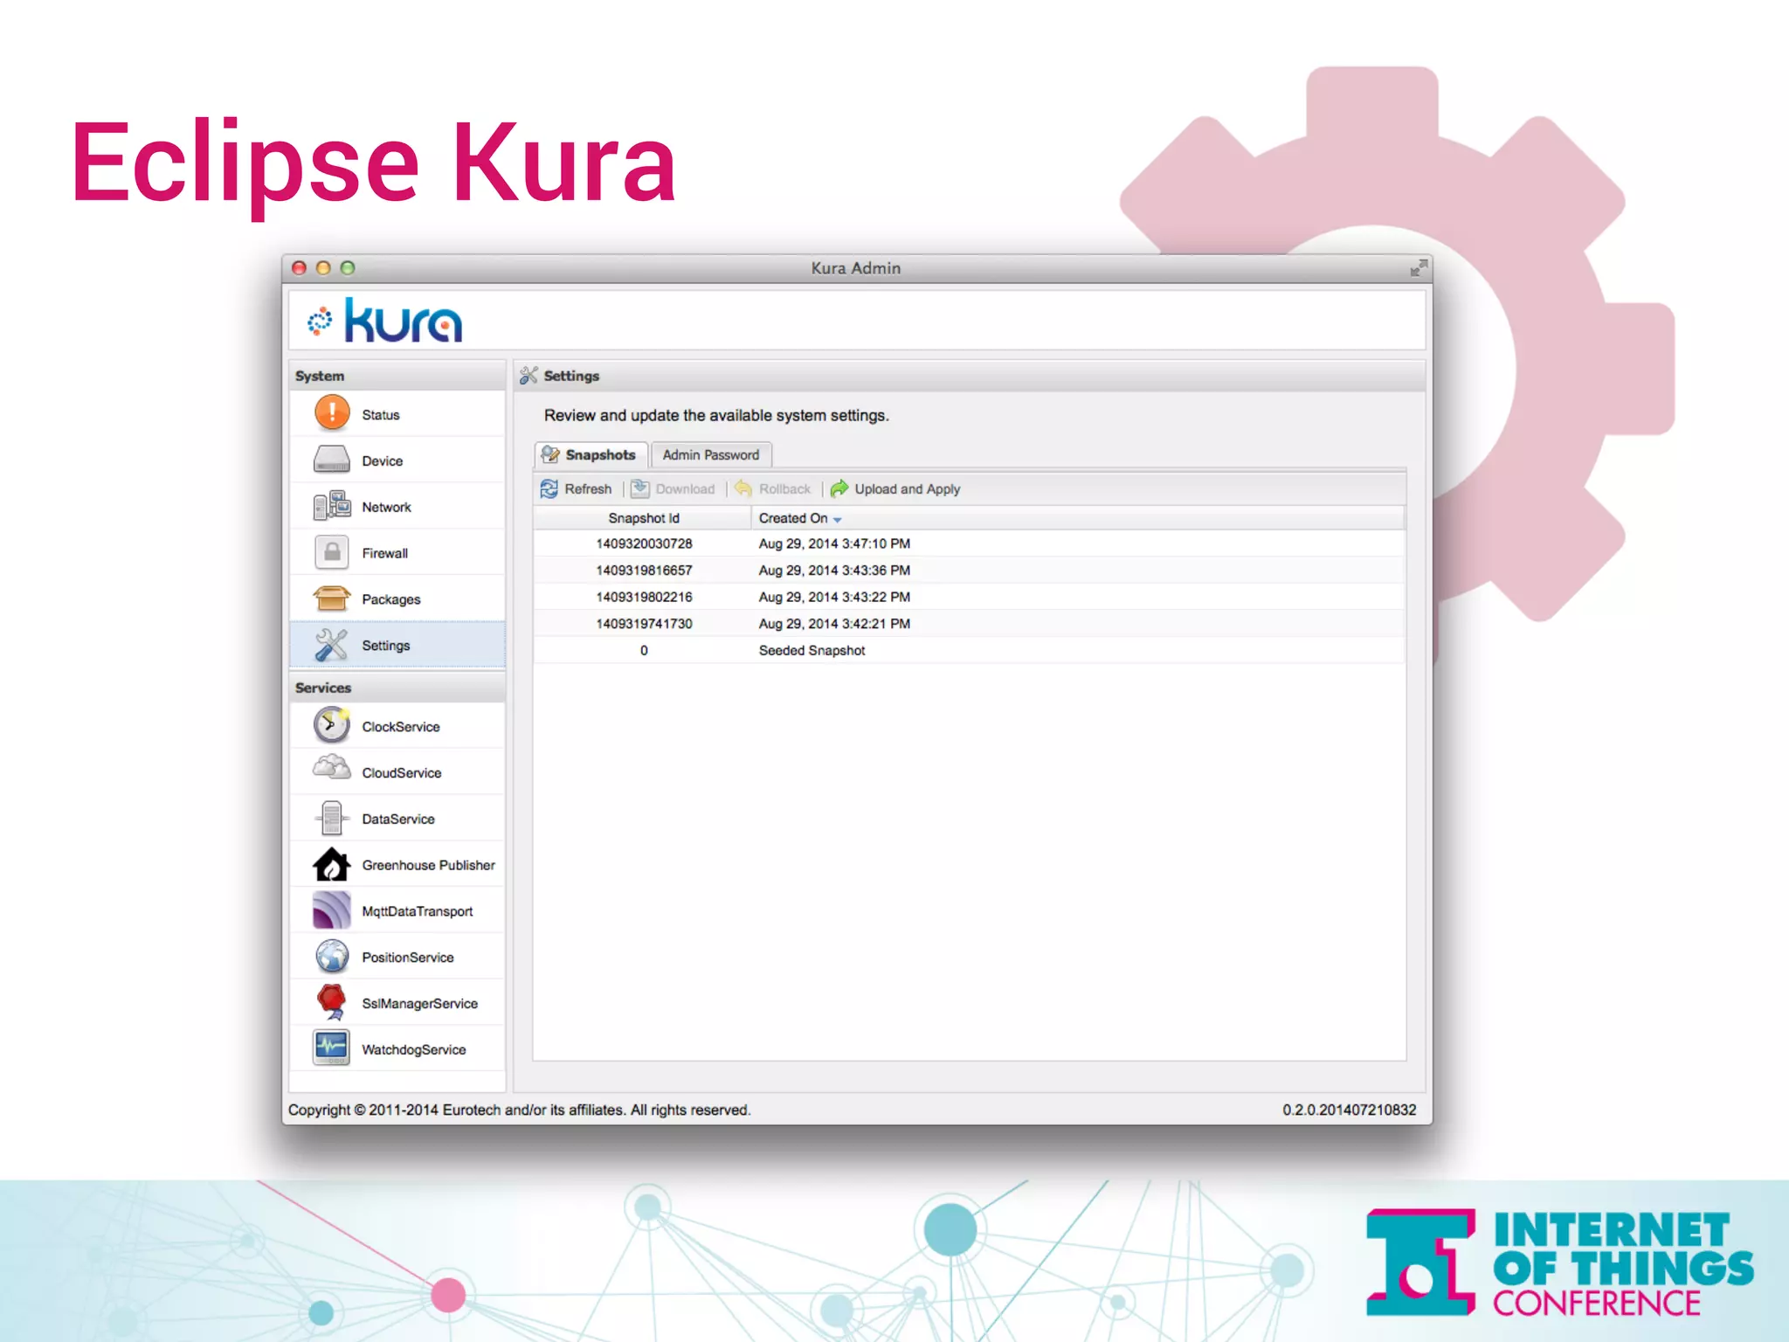This screenshot has width=1789, height=1342.
Task: Switch to the Admin Password tab
Action: tap(710, 455)
